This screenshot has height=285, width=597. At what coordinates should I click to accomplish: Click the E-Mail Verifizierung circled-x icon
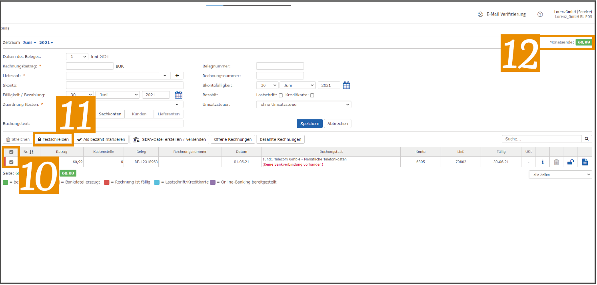point(480,14)
